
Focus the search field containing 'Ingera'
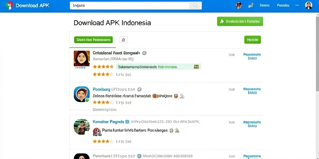tap(129, 6)
